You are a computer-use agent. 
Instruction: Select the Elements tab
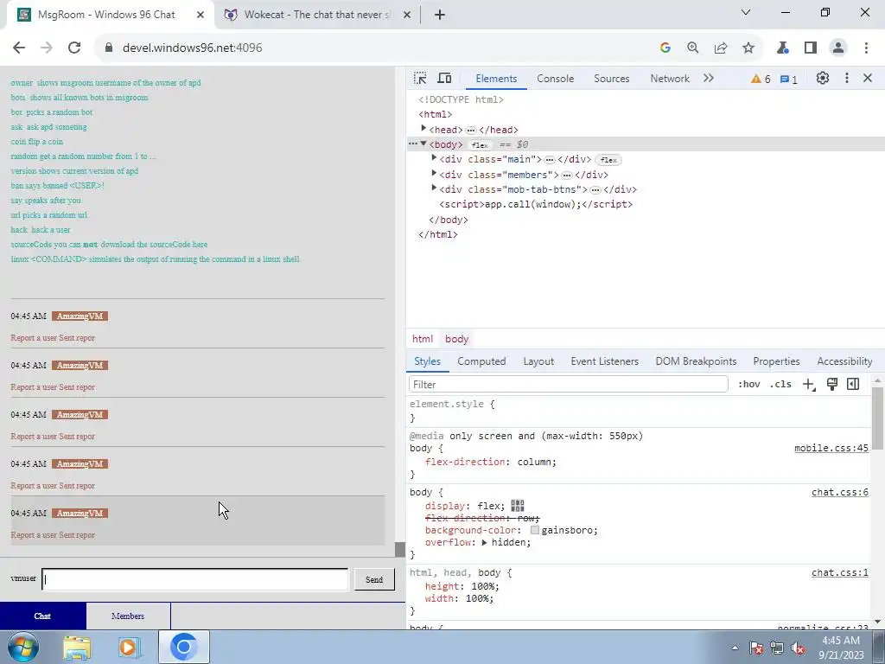click(x=496, y=79)
